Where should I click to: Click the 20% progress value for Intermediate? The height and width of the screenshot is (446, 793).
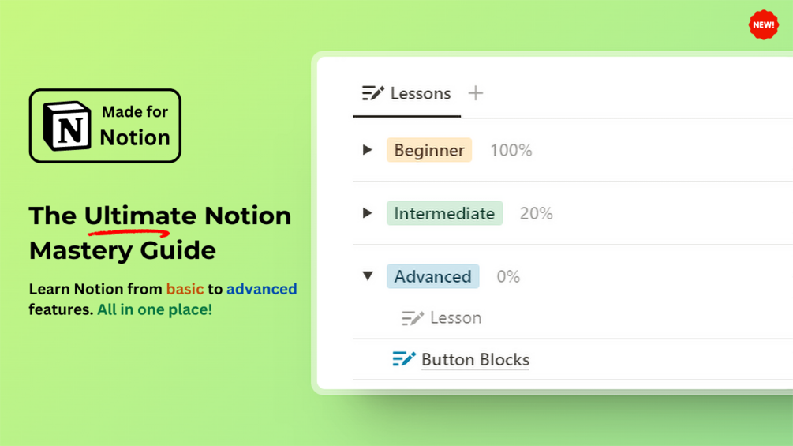(536, 213)
